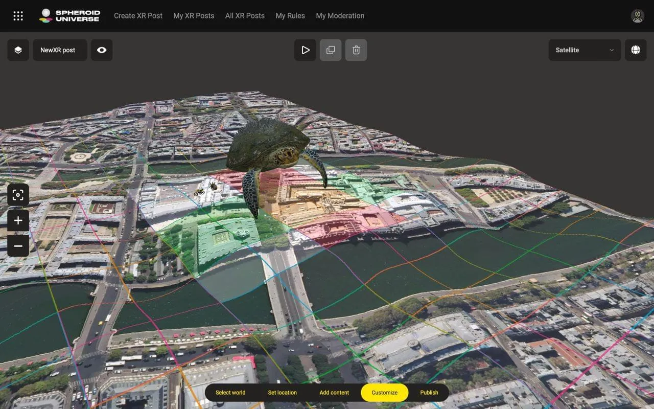Go to Create XR Post
Screen dimensions: 654x409
(138, 16)
